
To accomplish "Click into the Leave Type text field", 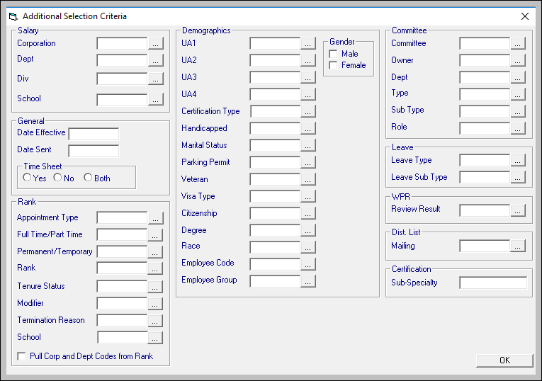I will 485,160.
